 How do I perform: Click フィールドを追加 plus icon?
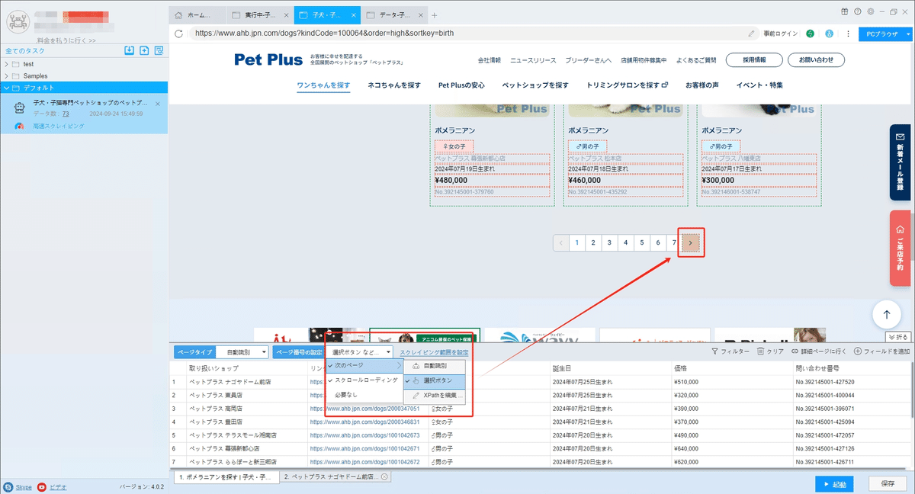click(x=858, y=351)
